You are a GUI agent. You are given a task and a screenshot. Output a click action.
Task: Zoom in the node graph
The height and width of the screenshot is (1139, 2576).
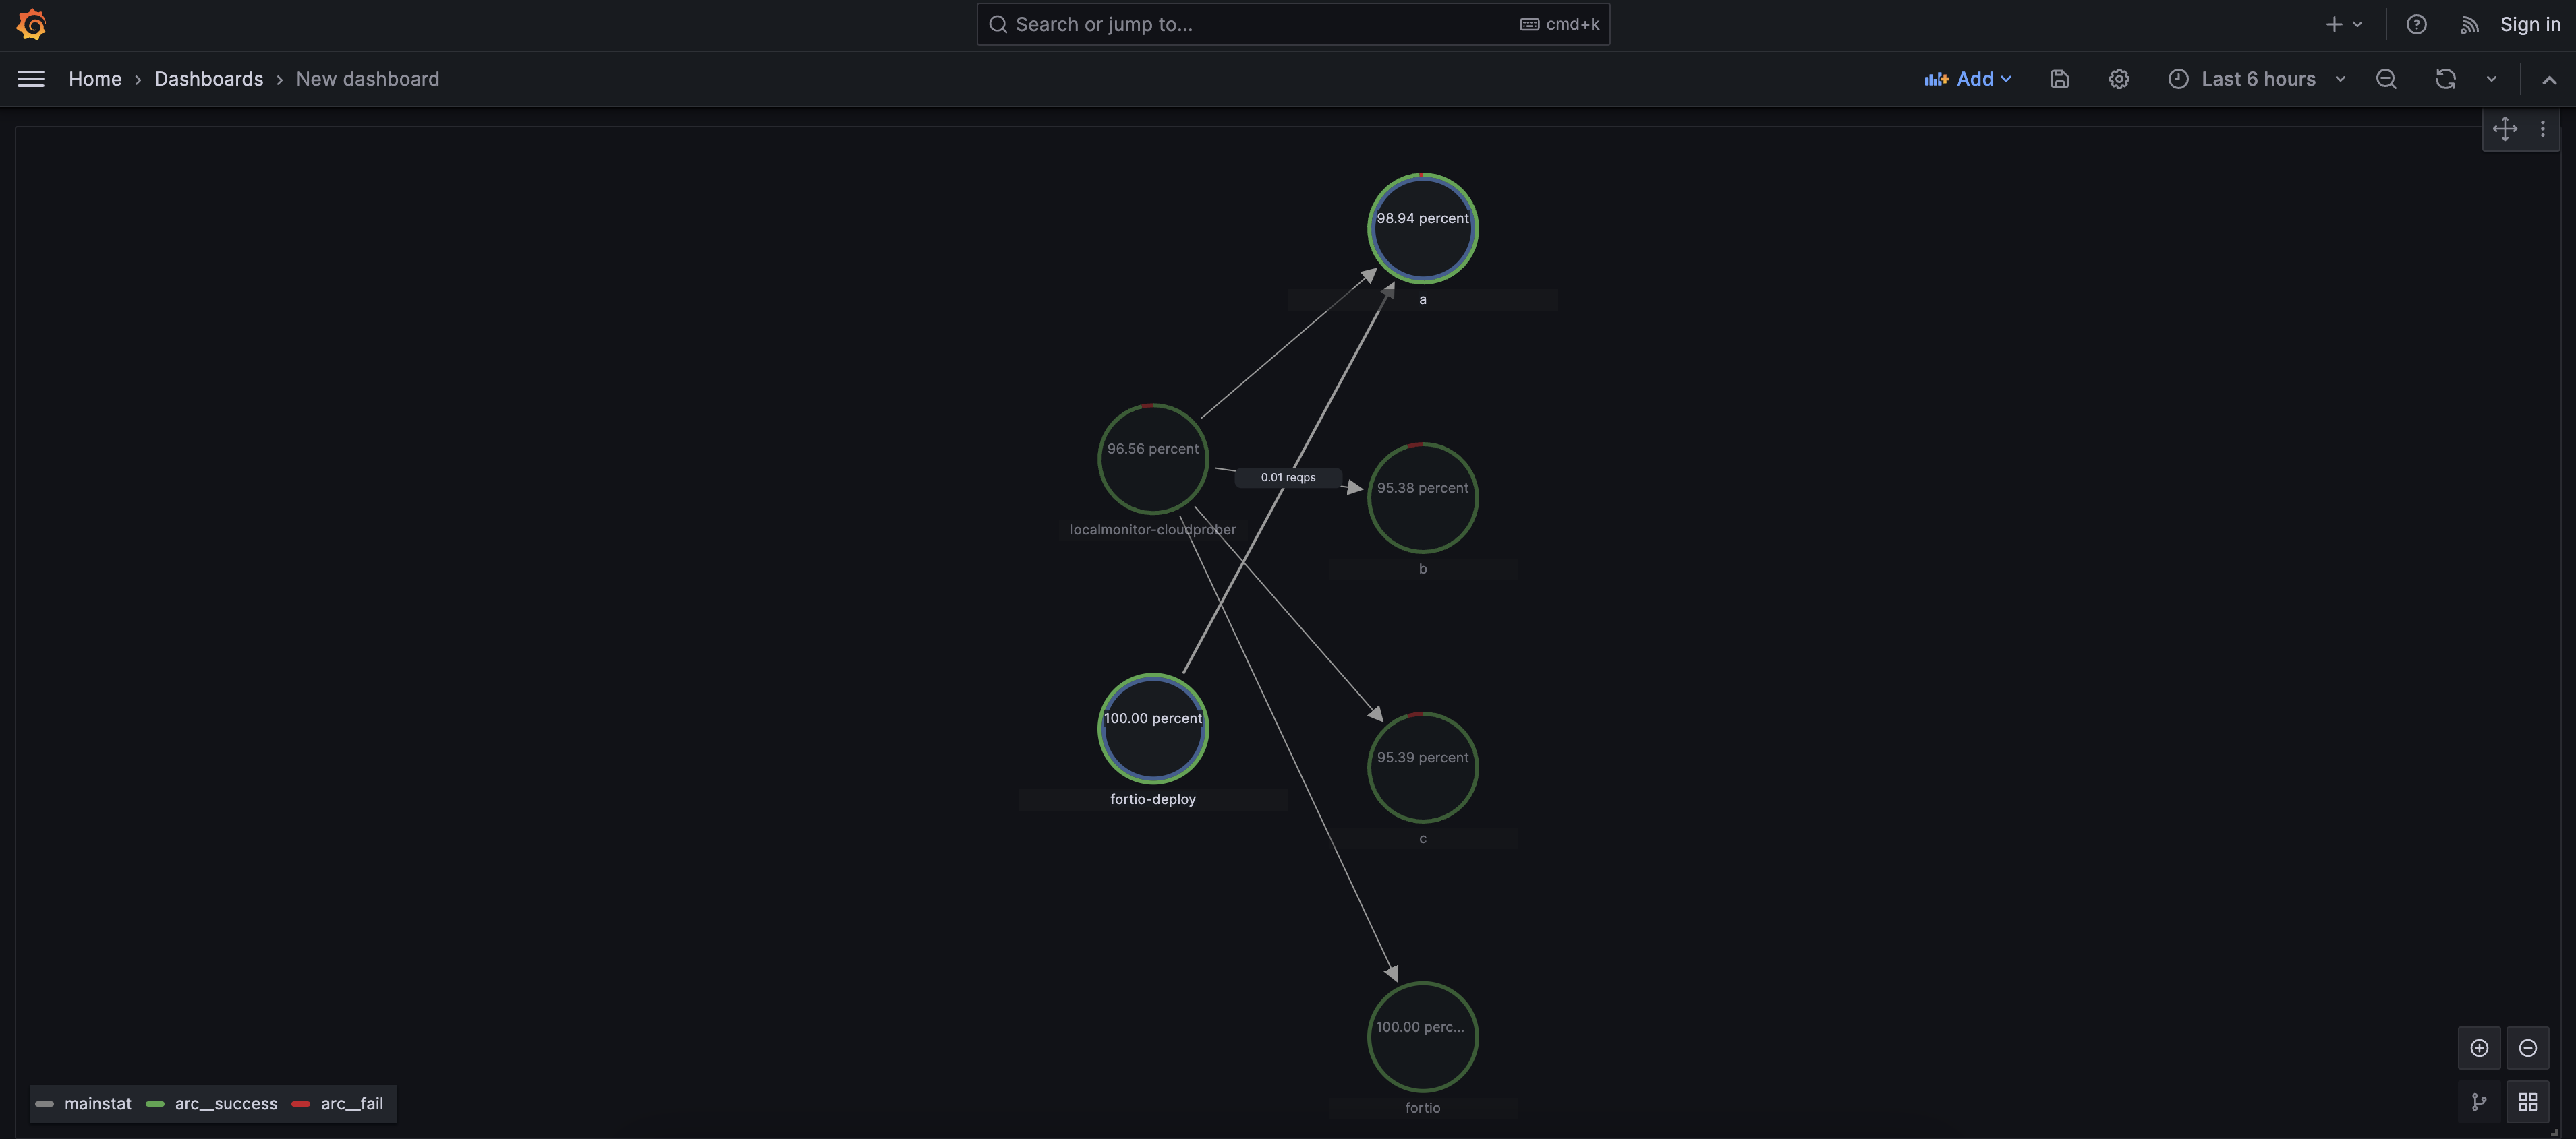point(2479,1047)
